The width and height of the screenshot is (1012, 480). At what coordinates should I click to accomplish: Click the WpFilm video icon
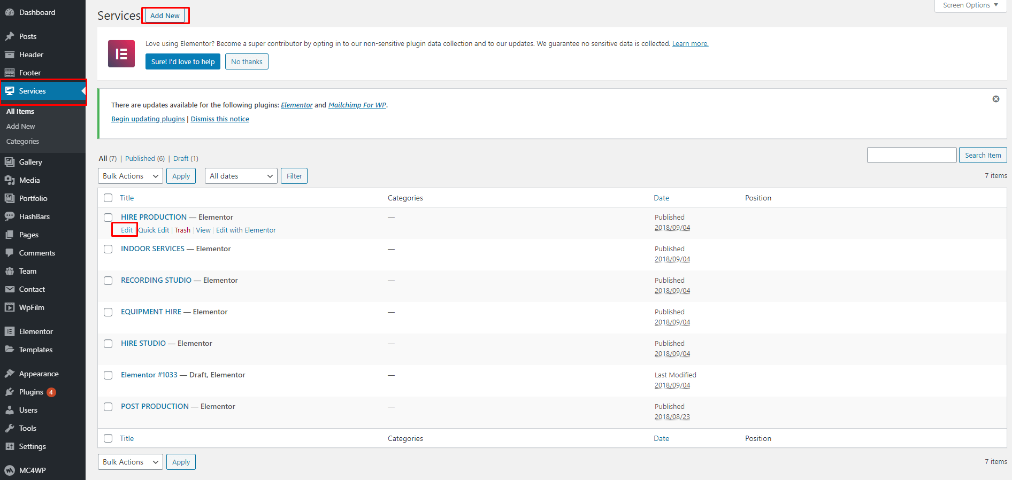click(10, 307)
